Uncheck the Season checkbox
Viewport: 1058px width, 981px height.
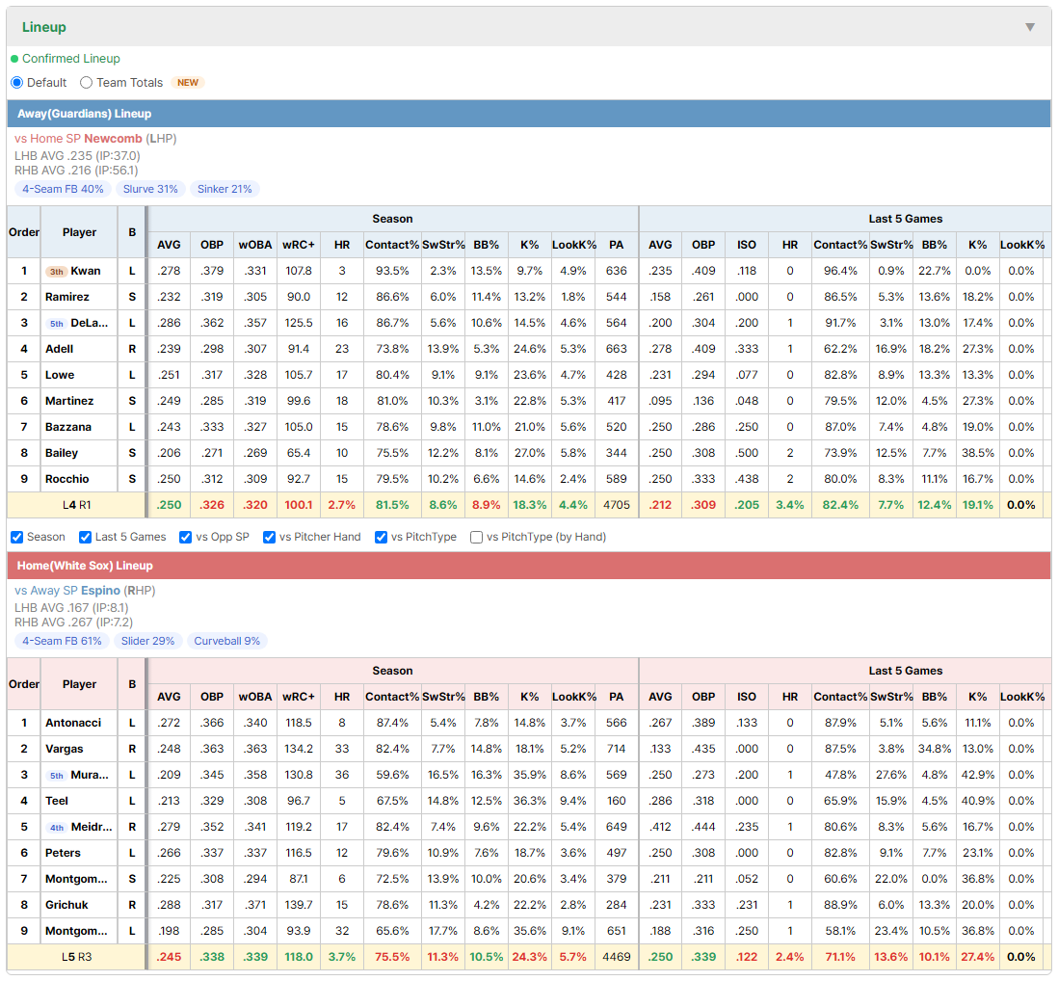17,537
